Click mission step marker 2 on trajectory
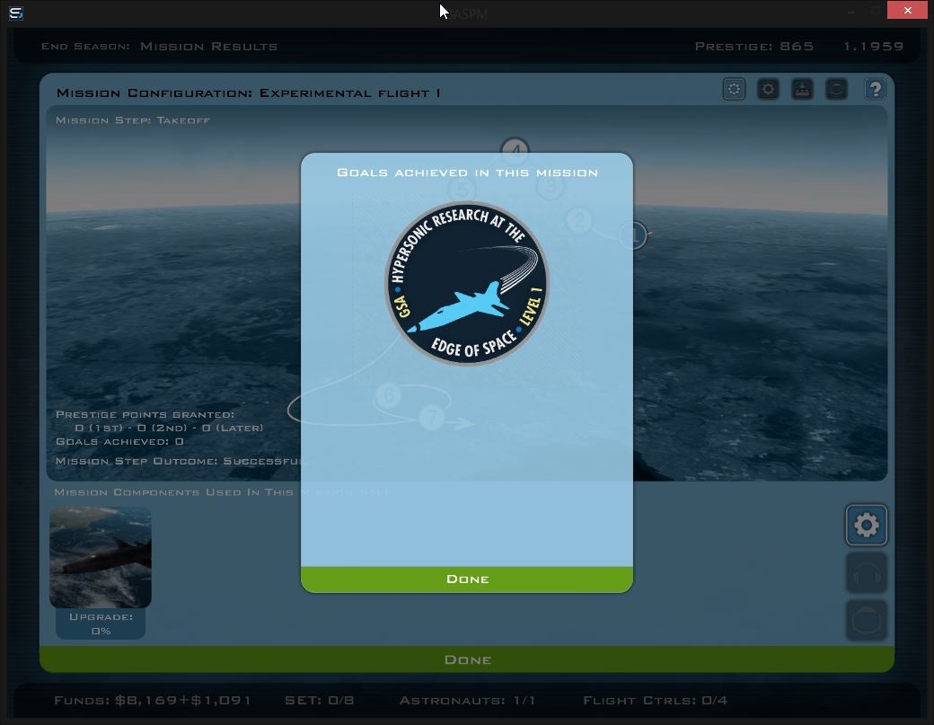934x725 pixels. [579, 220]
